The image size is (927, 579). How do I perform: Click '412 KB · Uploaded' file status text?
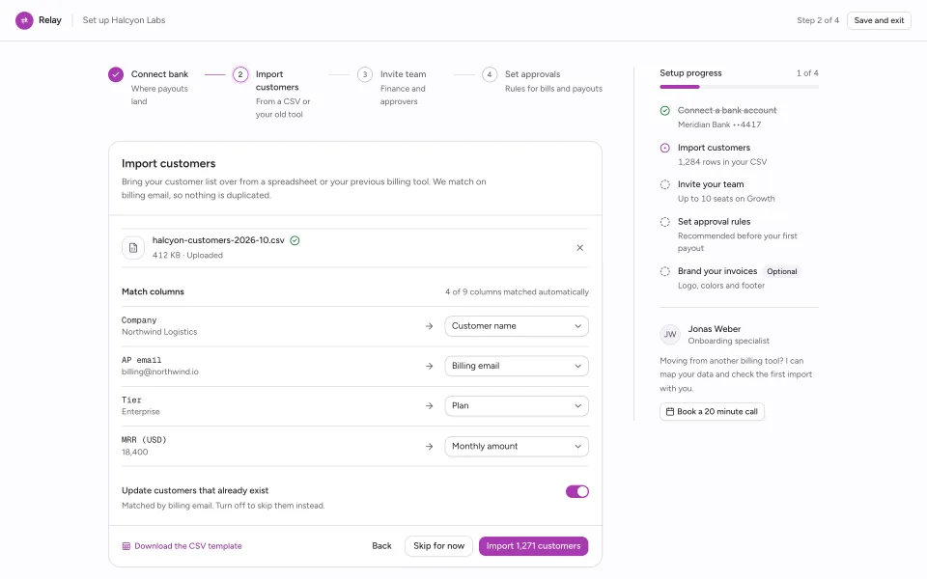pyautogui.click(x=187, y=255)
